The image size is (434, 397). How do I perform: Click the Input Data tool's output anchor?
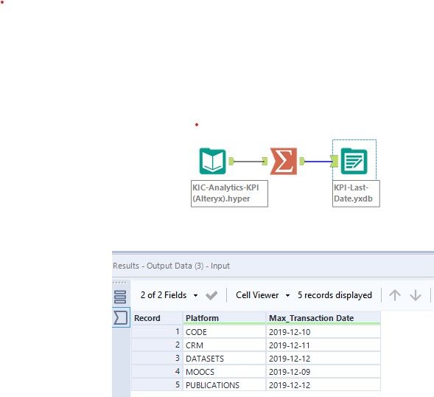coord(231,161)
